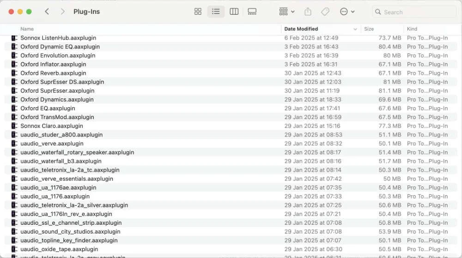
Task: Click the size value 53.9 MB
Action: pos(390,232)
